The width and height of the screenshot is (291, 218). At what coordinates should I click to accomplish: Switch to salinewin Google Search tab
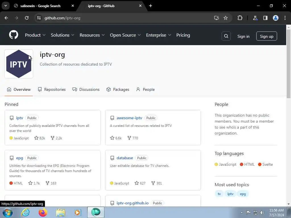click(40, 6)
